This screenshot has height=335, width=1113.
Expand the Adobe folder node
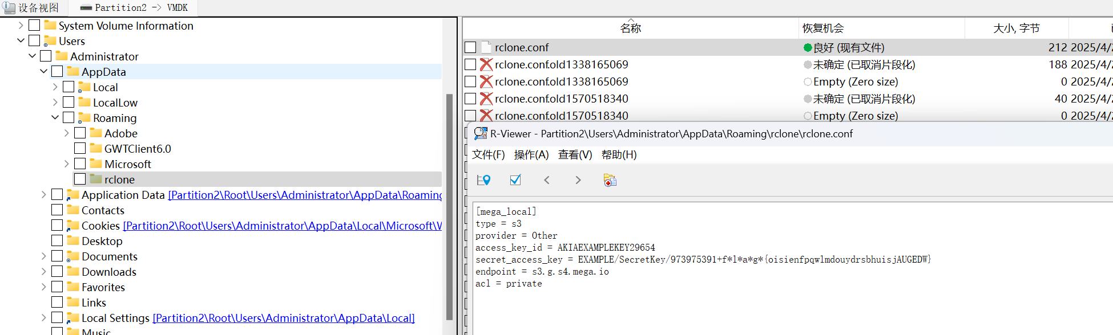pos(66,133)
